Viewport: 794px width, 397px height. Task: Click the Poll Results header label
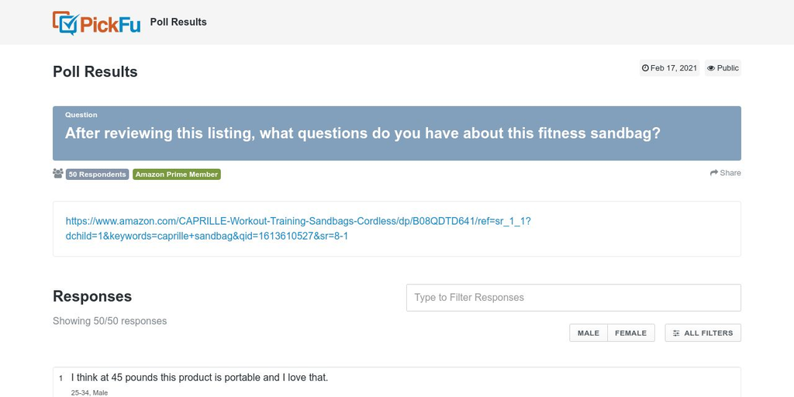coord(178,22)
